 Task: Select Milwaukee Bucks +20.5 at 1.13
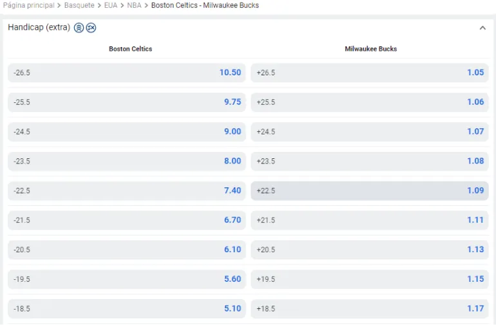[x=369, y=250]
